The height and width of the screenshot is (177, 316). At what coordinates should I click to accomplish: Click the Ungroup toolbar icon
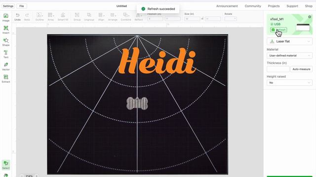[x=89, y=17]
